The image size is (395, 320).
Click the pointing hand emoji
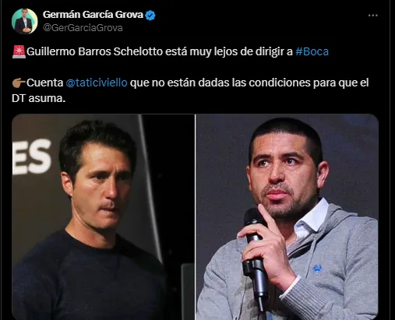(x=19, y=83)
